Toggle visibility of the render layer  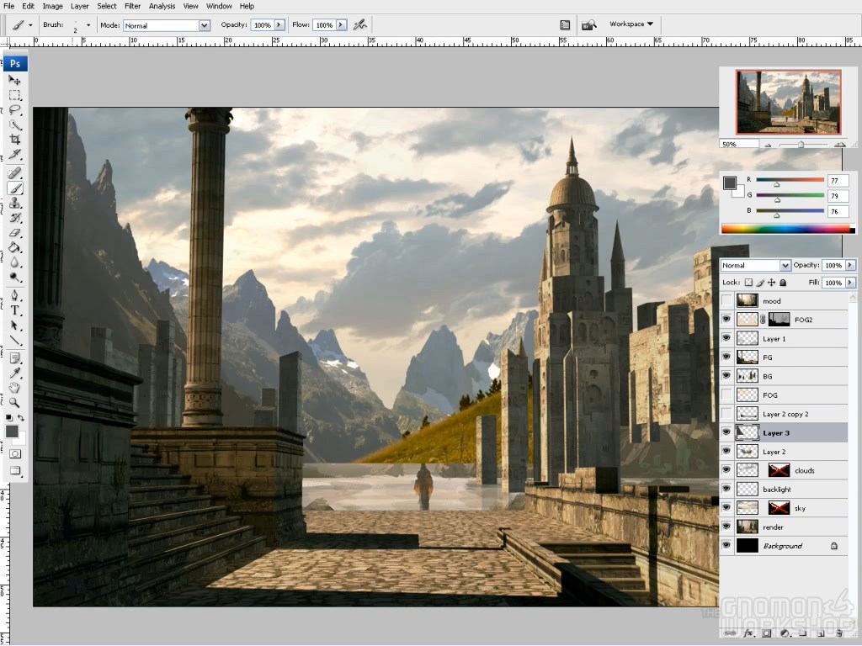coord(726,527)
